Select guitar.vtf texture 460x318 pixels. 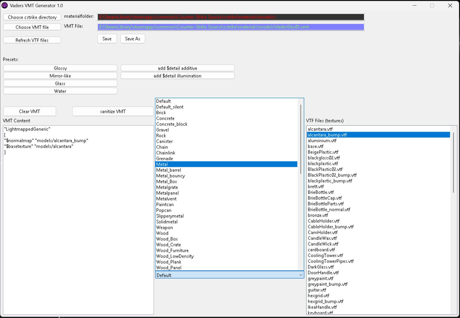coord(378,290)
